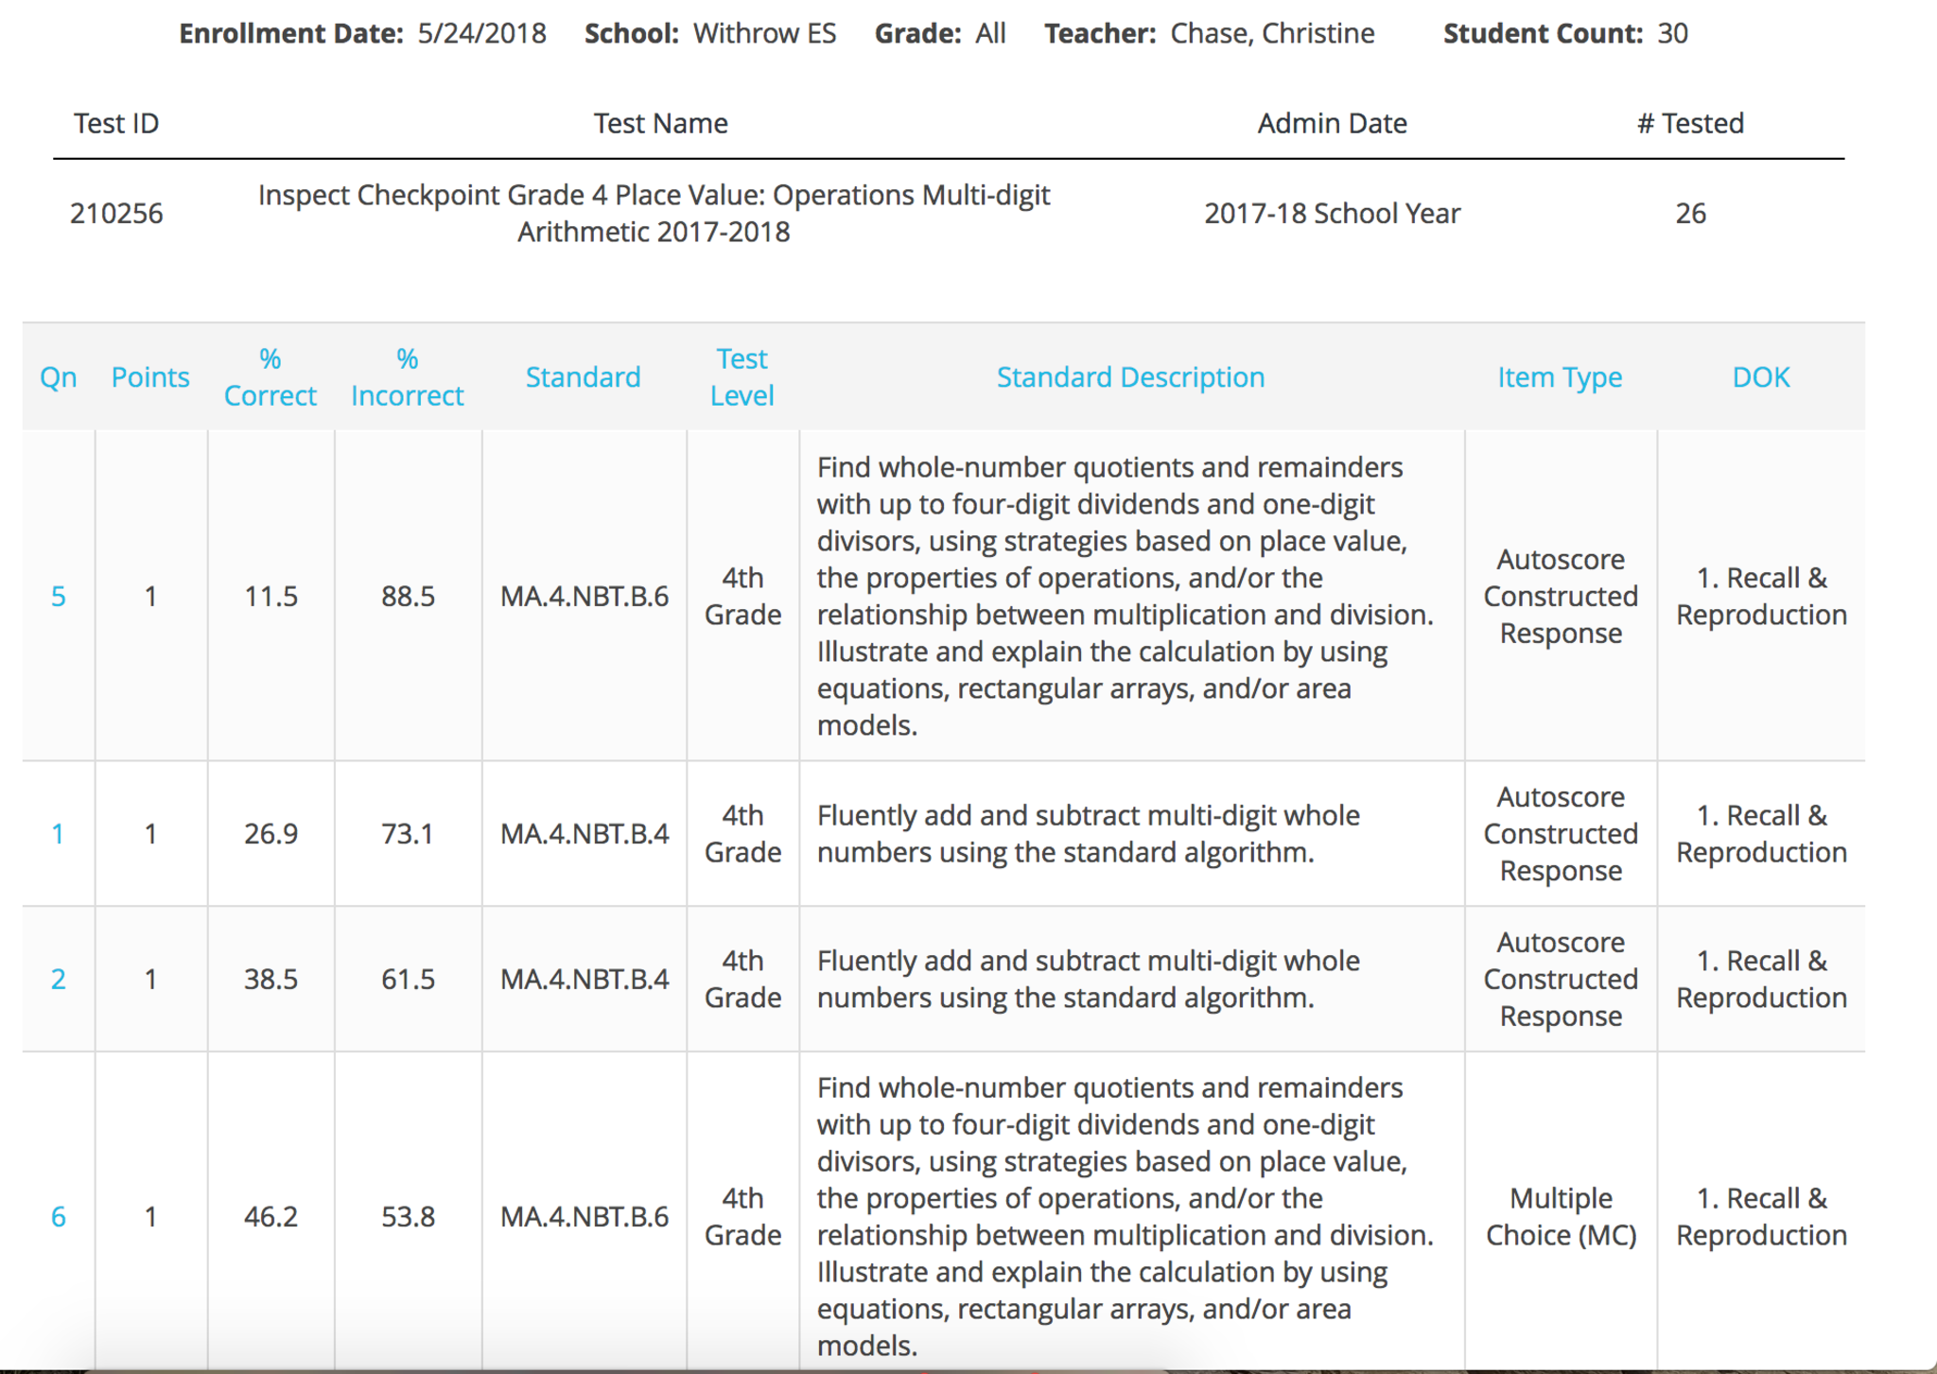Click the Multiple Choice (MC) item type cell
This screenshot has width=1937, height=1374.
pyautogui.click(x=1561, y=1217)
